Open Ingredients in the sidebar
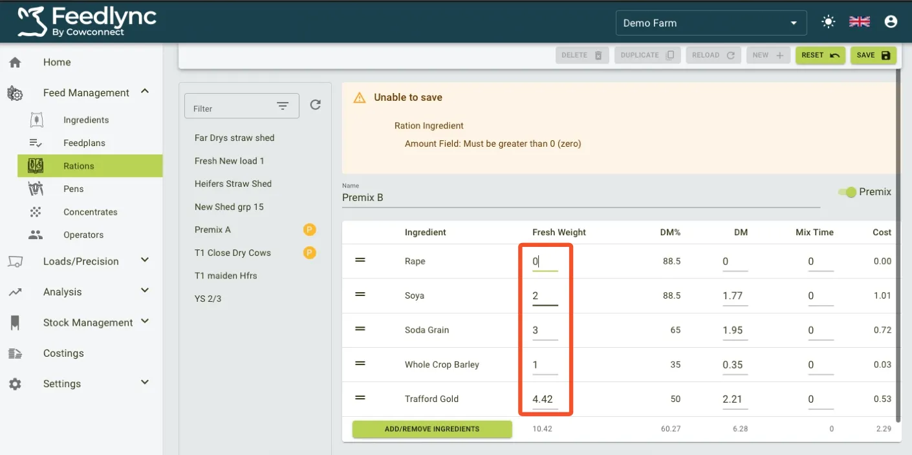The width and height of the screenshot is (912, 455). [86, 120]
